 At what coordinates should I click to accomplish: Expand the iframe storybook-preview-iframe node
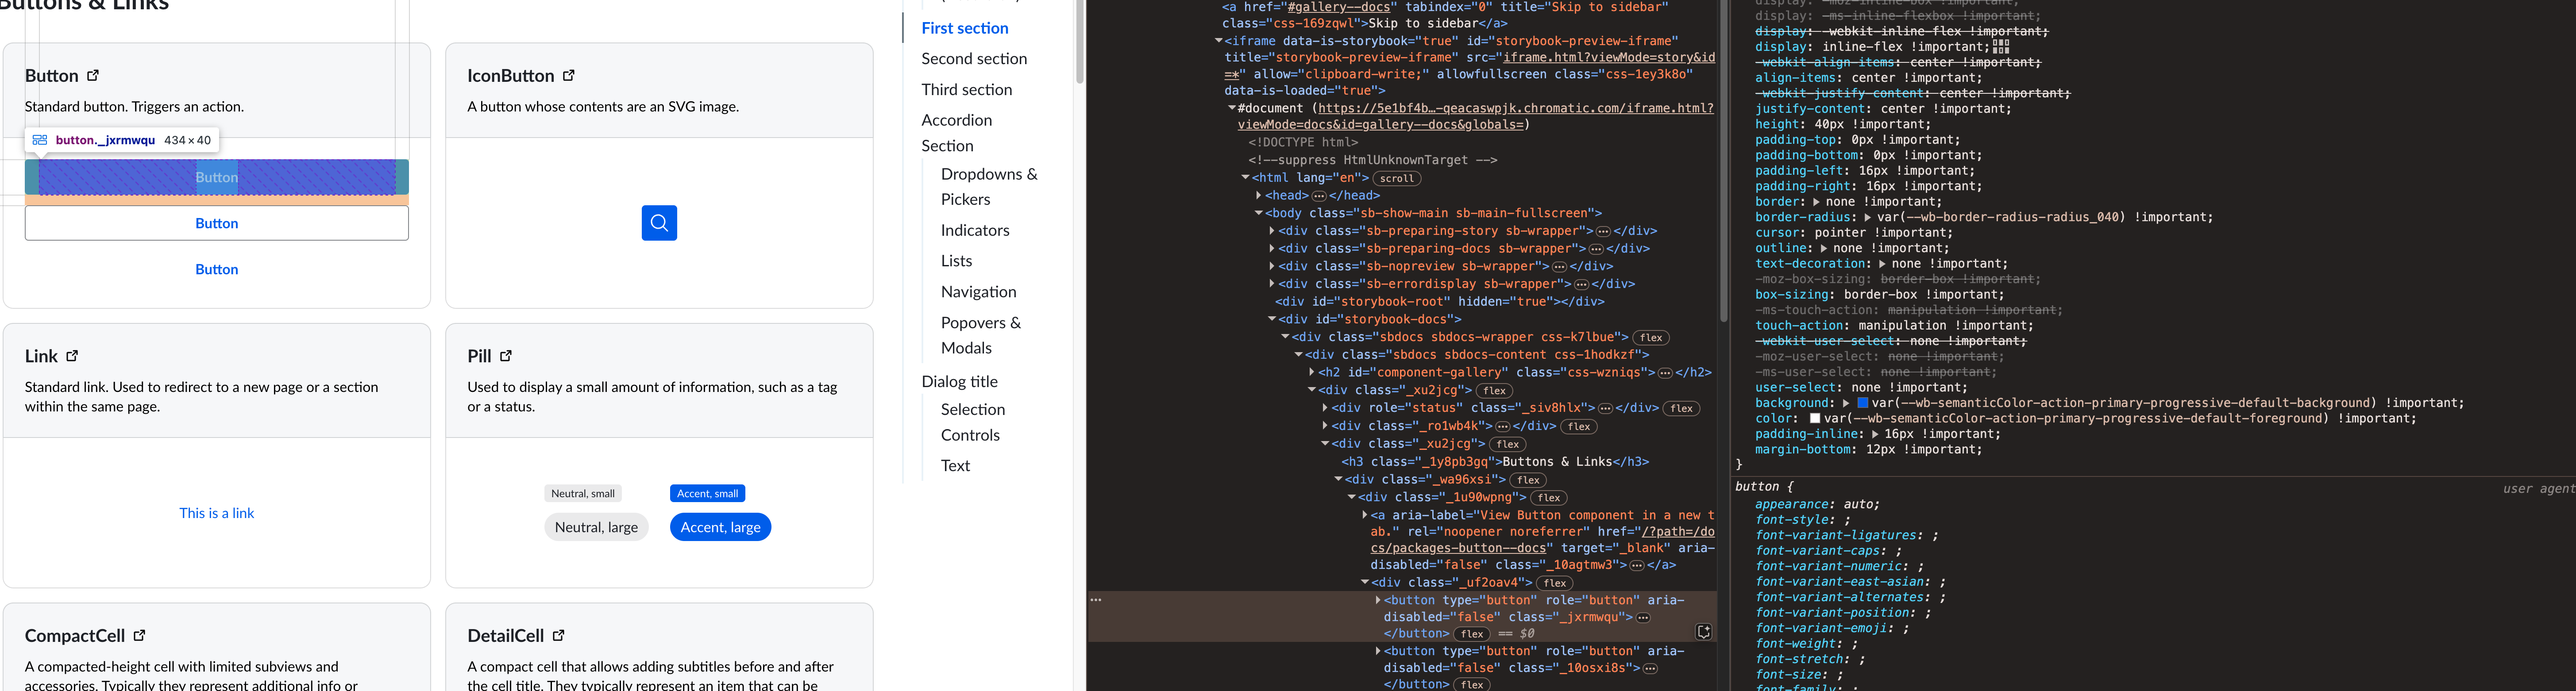pos(1218,41)
